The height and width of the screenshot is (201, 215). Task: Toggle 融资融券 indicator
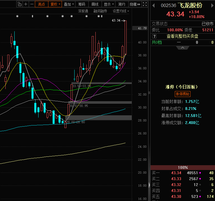click(x=100, y=11)
